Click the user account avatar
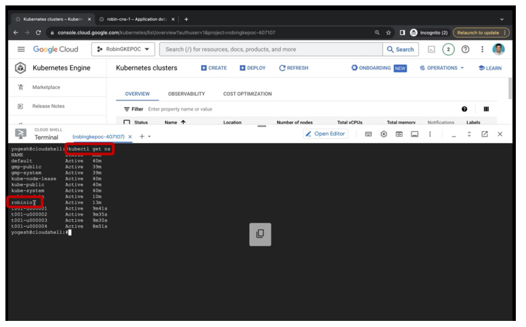Image resolution: width=526 pixels, height=327 pixels. pyautogui.click(x=498, y=50)
